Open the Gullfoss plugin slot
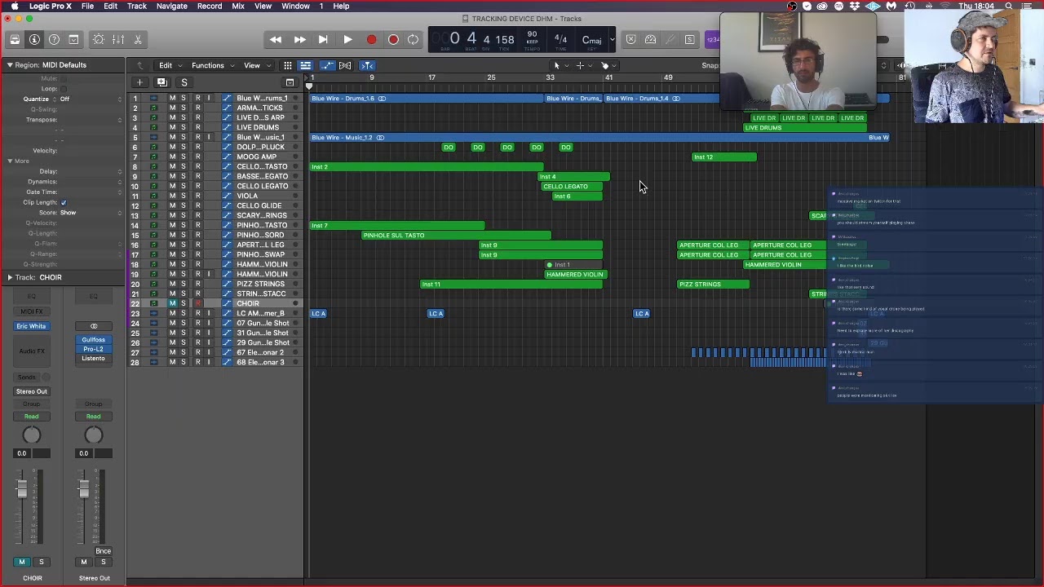Screen dimensions: 1044x587 93,339
